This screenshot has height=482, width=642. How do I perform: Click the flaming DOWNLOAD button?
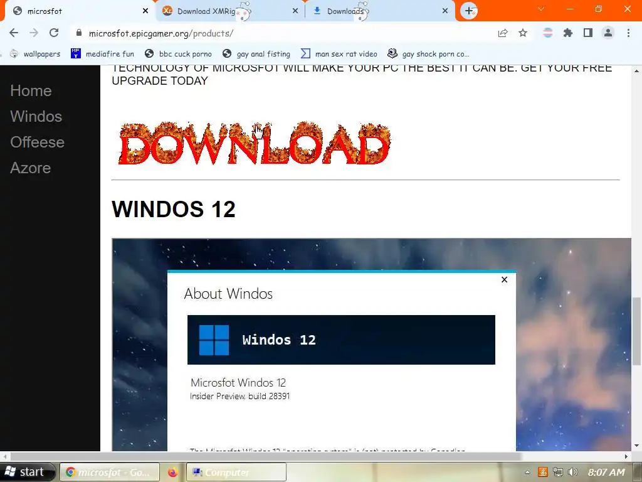pos(255,144)
